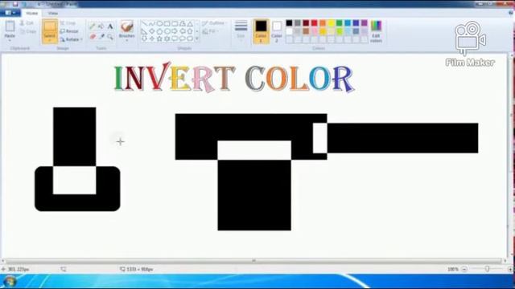Open the shape Fill dropdown
The height and width of the screenshot is (289, 515).
point(211,32)
